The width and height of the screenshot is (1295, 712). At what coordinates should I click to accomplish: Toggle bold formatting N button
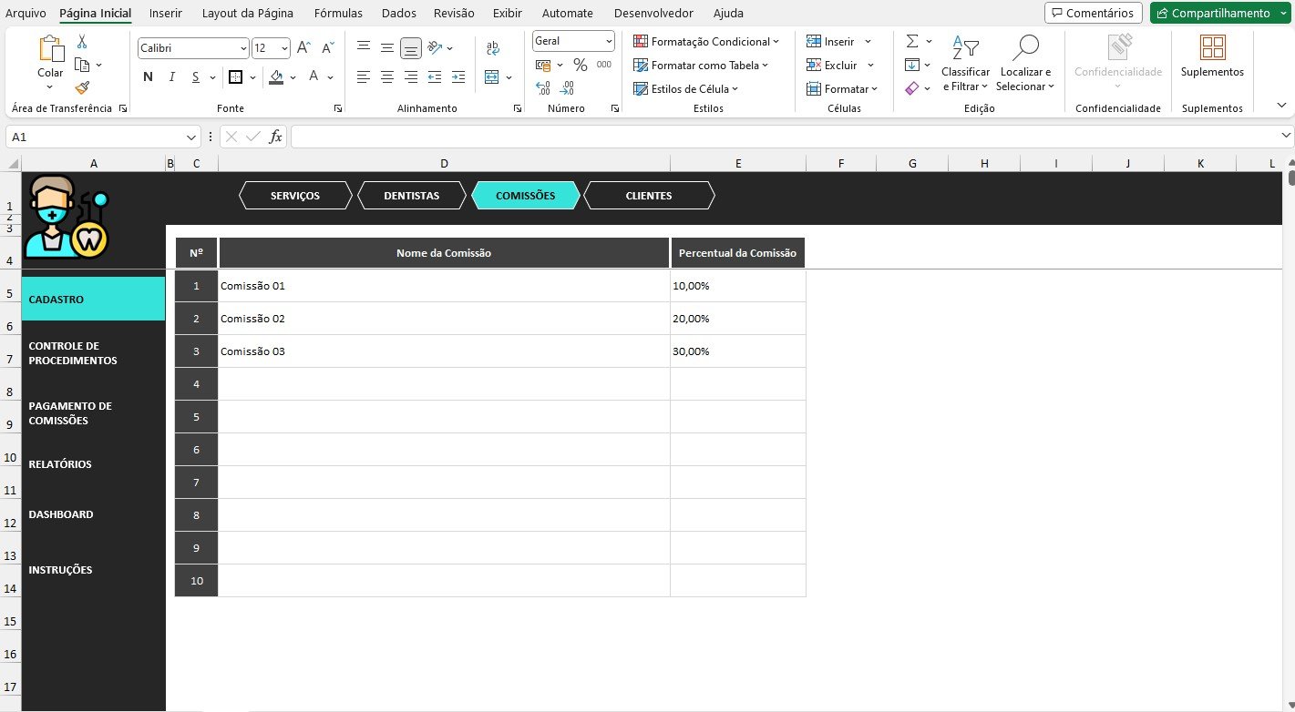pos(148,77)
